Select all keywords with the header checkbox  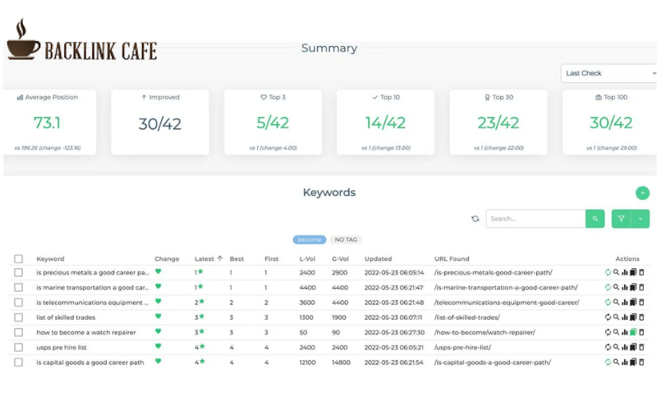point(18,258)
